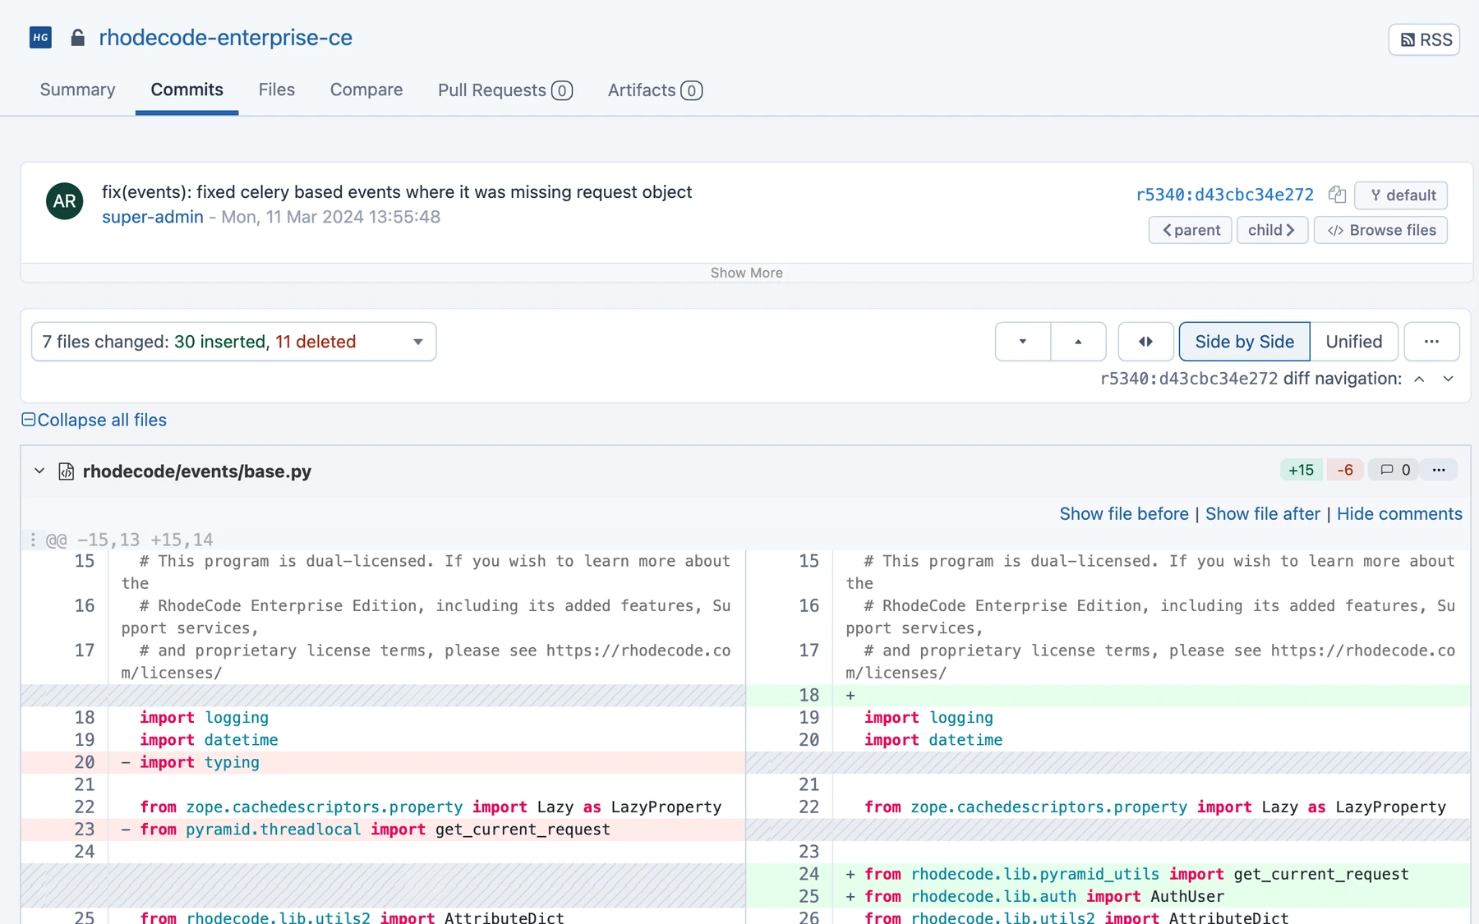Go to the parent commit
Screen dimensions: 1479x924
[x=1190, y=230]
